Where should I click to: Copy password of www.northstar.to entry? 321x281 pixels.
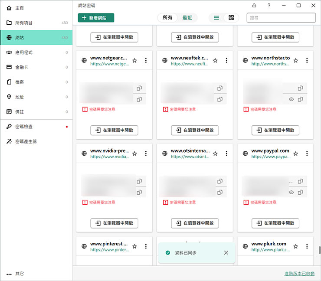pyautogui.click(x=300, y=99)
